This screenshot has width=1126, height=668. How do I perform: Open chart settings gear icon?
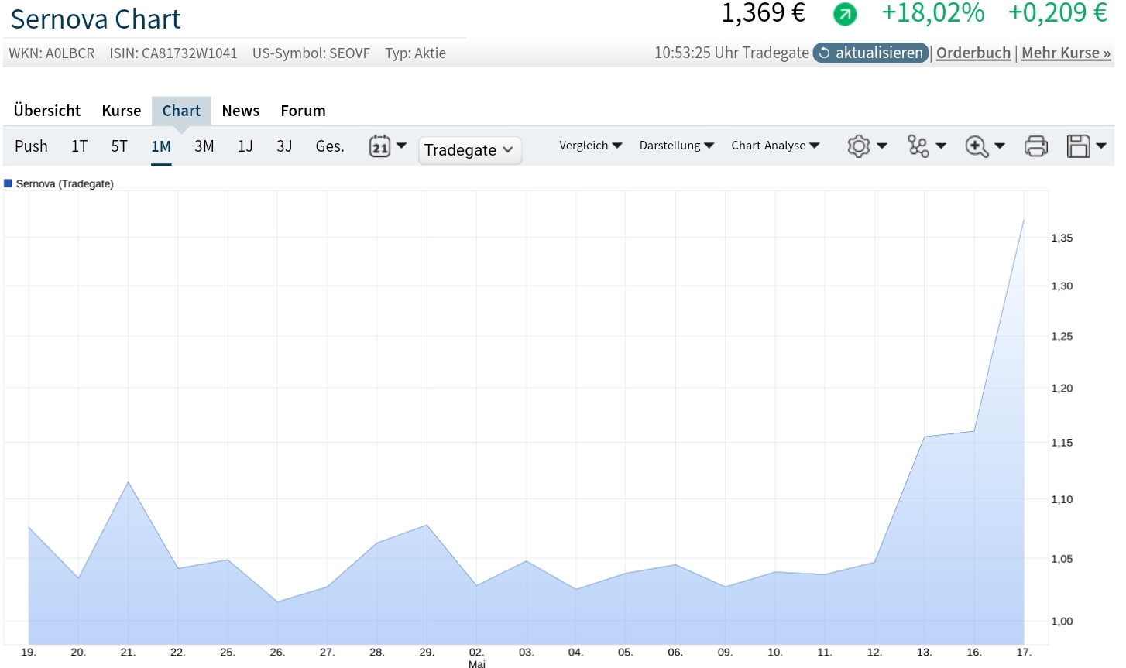pos(858,146)
